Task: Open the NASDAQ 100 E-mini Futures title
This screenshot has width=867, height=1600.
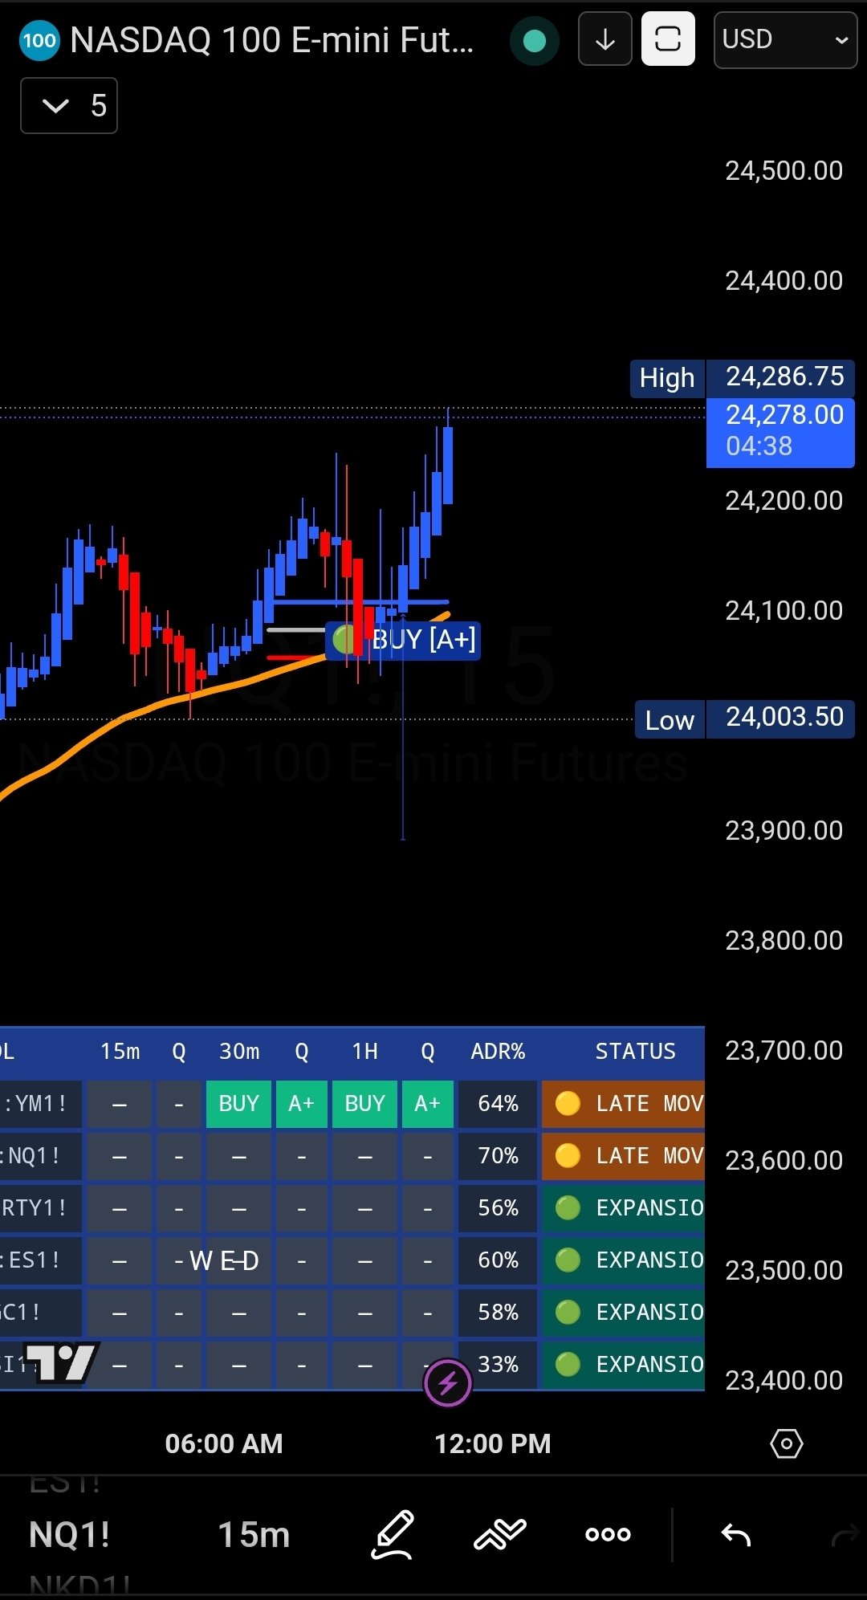Action: [272, 40]
